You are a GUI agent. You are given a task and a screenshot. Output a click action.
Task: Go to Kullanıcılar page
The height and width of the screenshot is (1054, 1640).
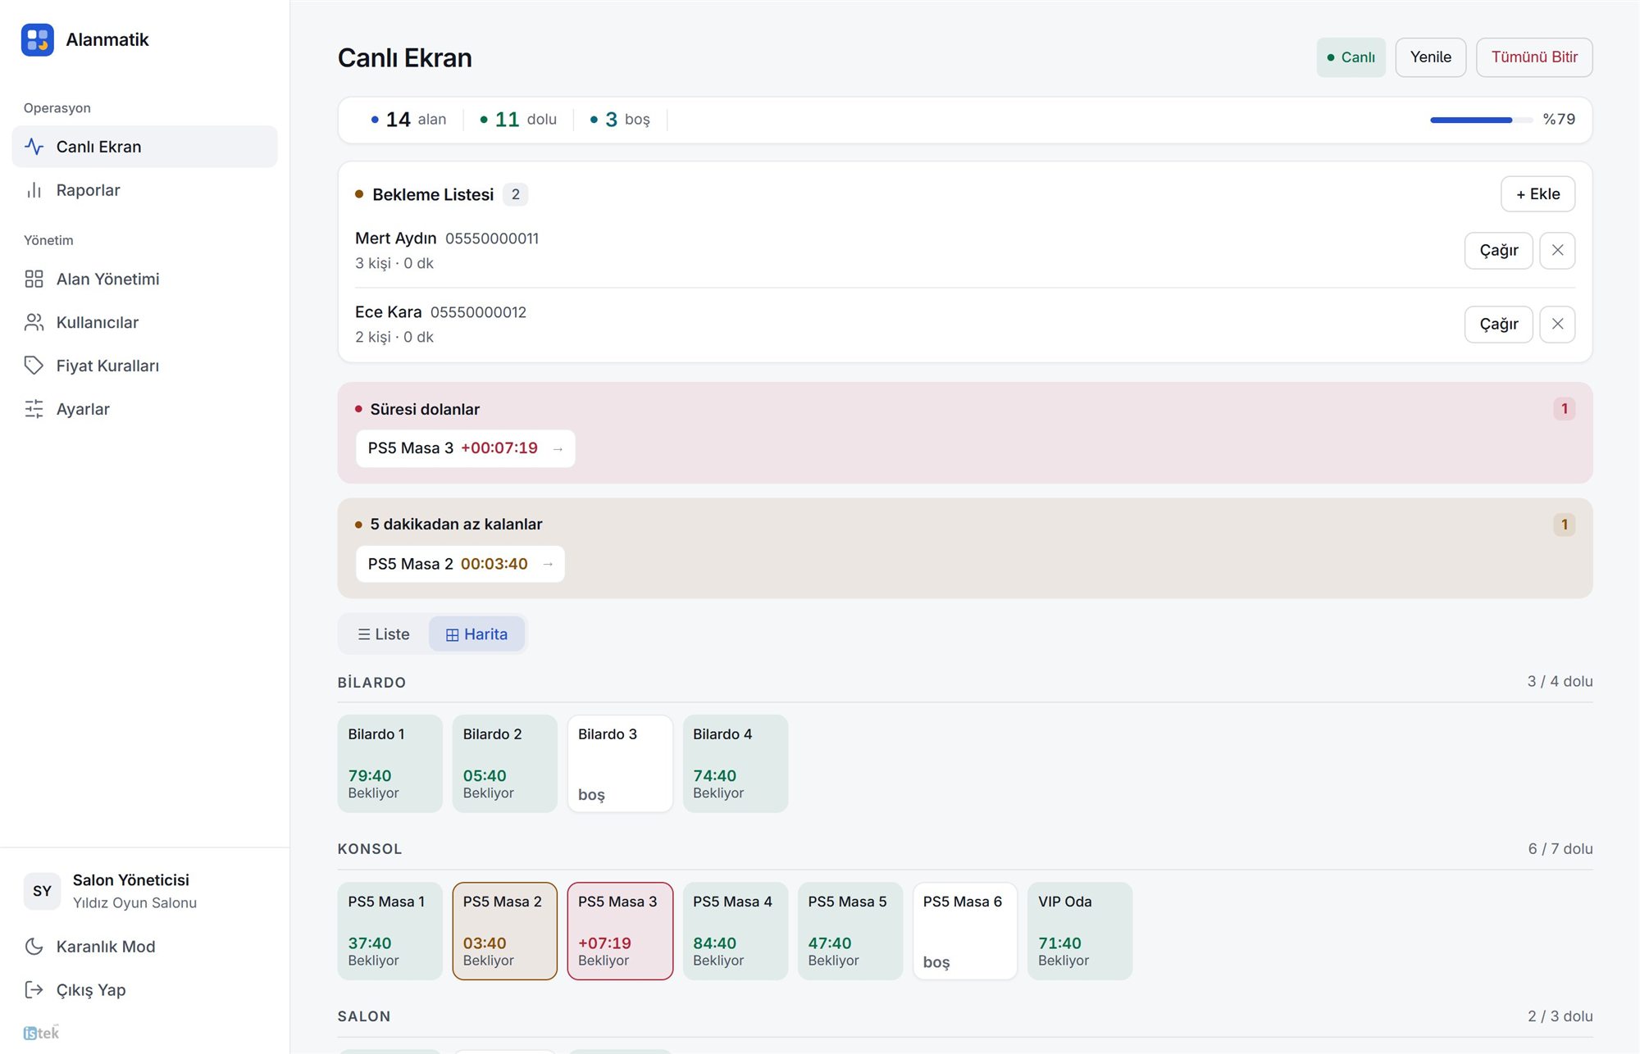[x=144, y=323]
